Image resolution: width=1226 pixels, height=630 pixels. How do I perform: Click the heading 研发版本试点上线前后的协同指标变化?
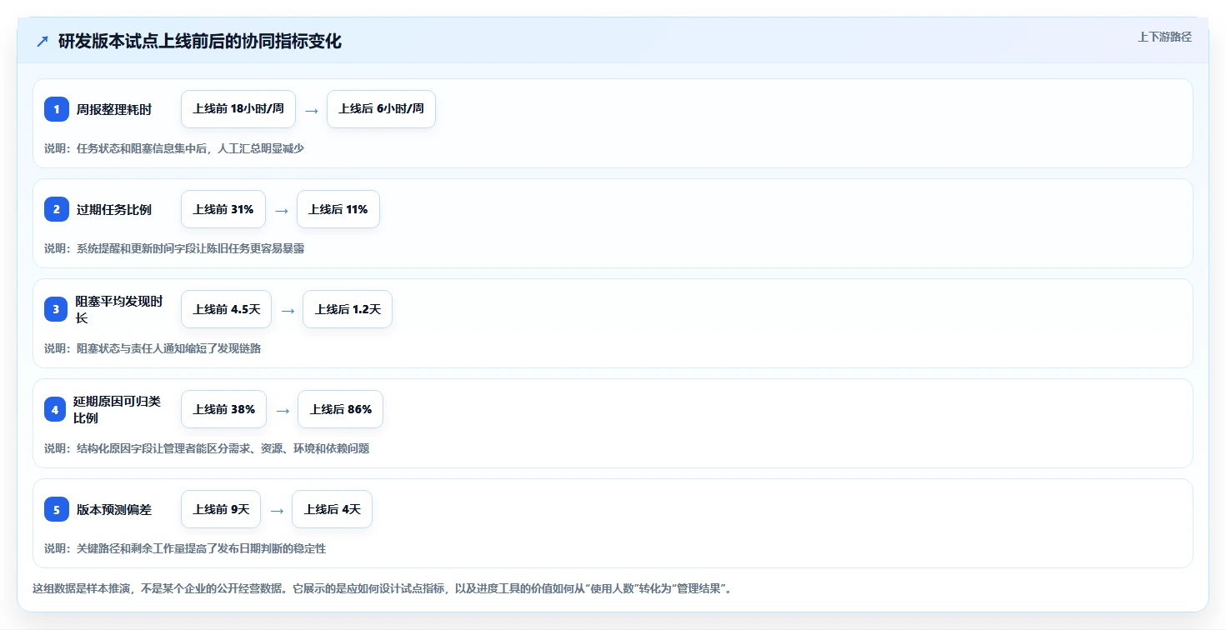[x=200, y=41]
